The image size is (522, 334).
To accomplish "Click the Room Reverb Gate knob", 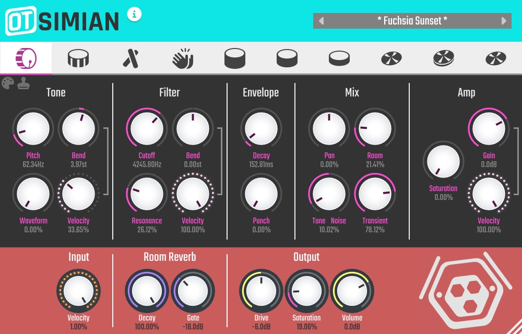I will [x=193, y=291].
